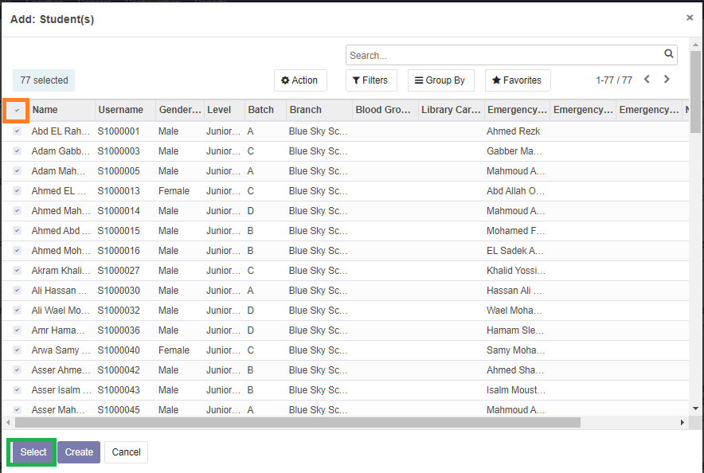The width and height of the screenshot is (704, 473).
Task: Click the scroll-left arrow
Action: [x=8, y=422]
